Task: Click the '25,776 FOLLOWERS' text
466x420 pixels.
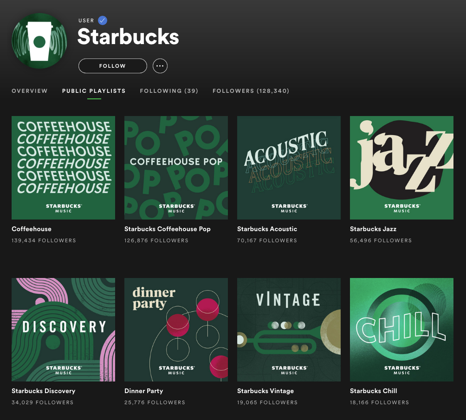Action: point(155,402)
